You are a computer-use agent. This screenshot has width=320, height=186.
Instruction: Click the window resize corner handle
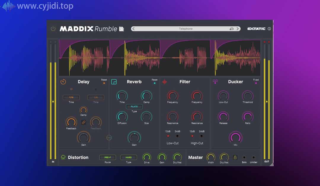click(271, 164)
